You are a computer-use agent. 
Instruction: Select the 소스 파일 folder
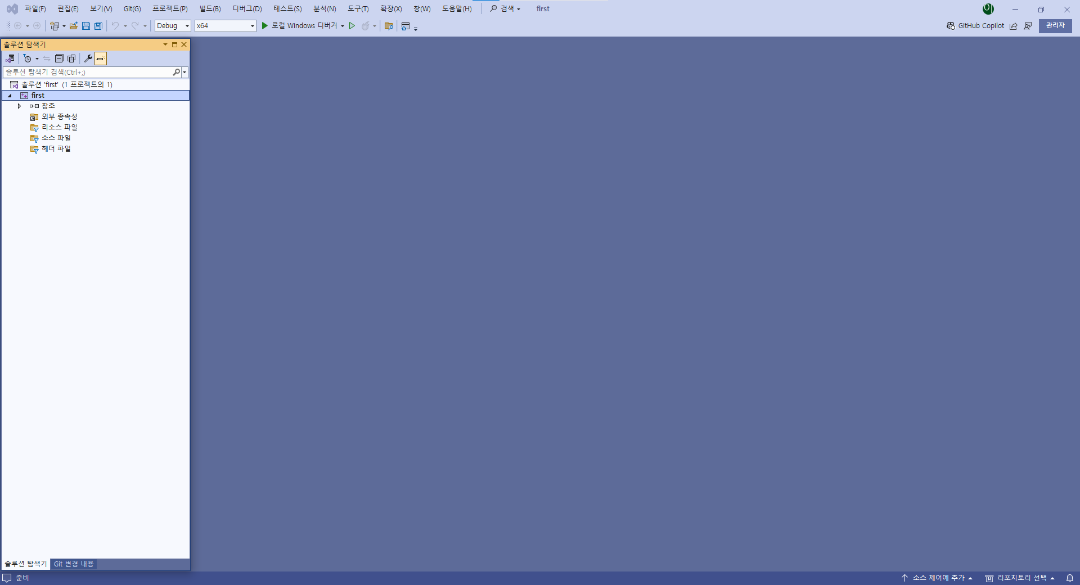[x=96, y=138]
